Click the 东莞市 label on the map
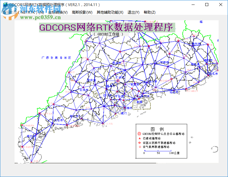The height and width of the screenshot is (177, 228). click(x=135, y=85)
